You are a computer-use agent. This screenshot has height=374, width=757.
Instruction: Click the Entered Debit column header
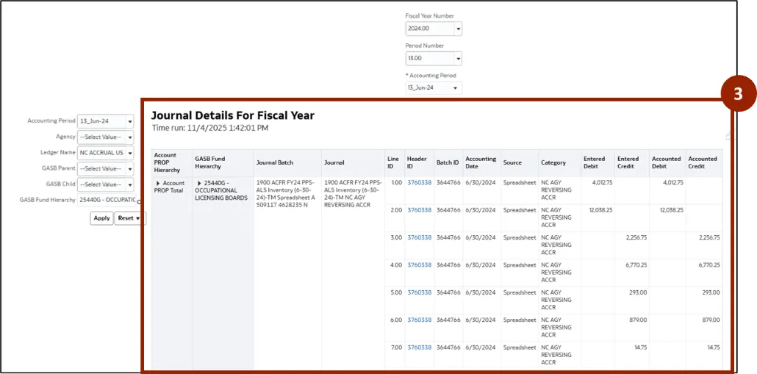pyautogui.click(x=595, y=162)
